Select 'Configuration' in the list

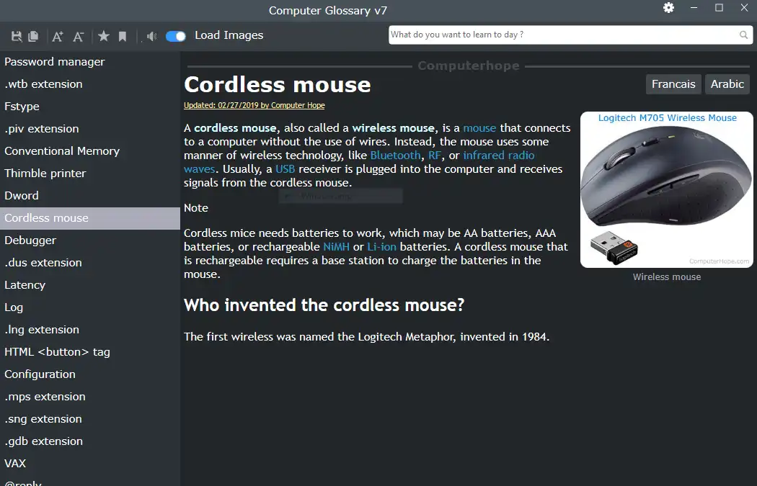pyautogui.click(x=90, y=374)
